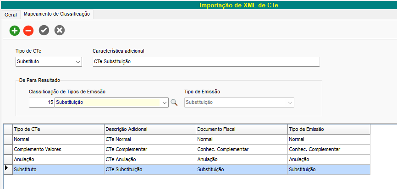Open the Classificação de Tipos de Emissão dropdown
The image size is (397, 189).
tap(165, 103)
